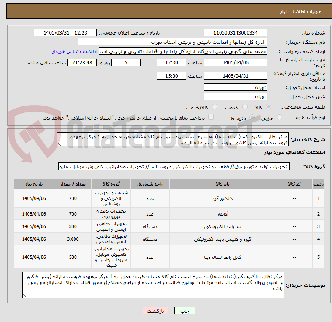Click the چاپ (print) button
Viewport: 332px width, 322px height.
click(x=185, y=311)
